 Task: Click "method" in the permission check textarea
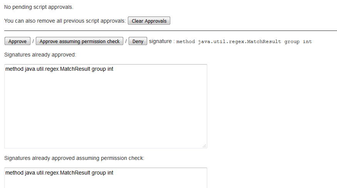coord(15,173)
